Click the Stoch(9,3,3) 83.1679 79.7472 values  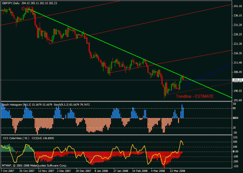[x=72, y=105]
